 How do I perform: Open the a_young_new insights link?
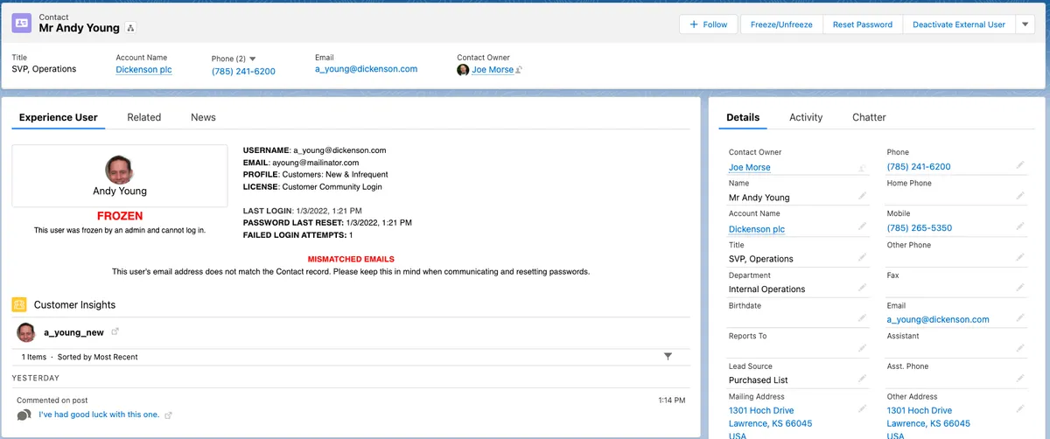point(73,332)
